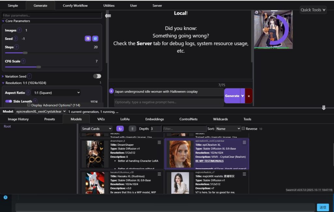Viewport: 334px width, 212px height.
Task: Collapse the parameters sidebar with arrow icon
Action: coord(108,16)
